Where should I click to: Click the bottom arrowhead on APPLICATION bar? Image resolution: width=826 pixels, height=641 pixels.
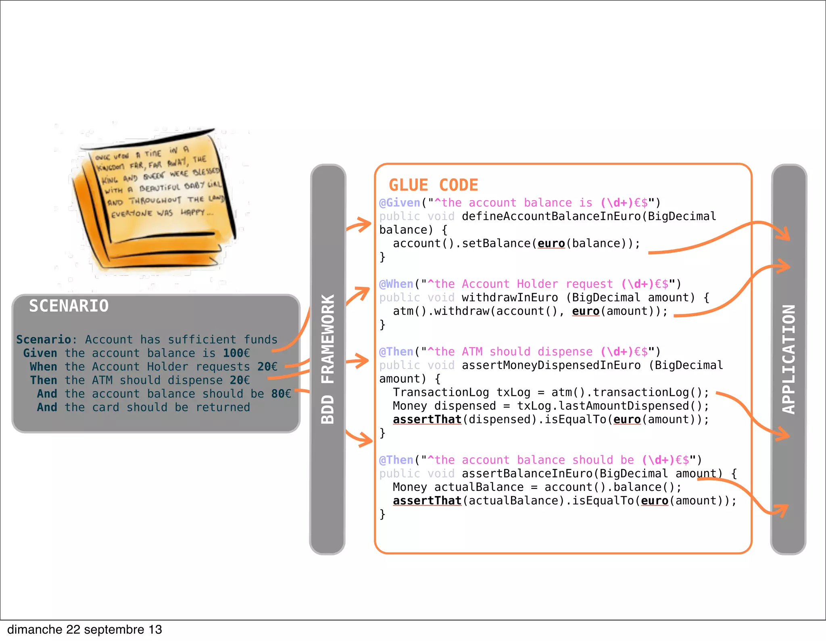pyautogui.click(x=784, y=509)
